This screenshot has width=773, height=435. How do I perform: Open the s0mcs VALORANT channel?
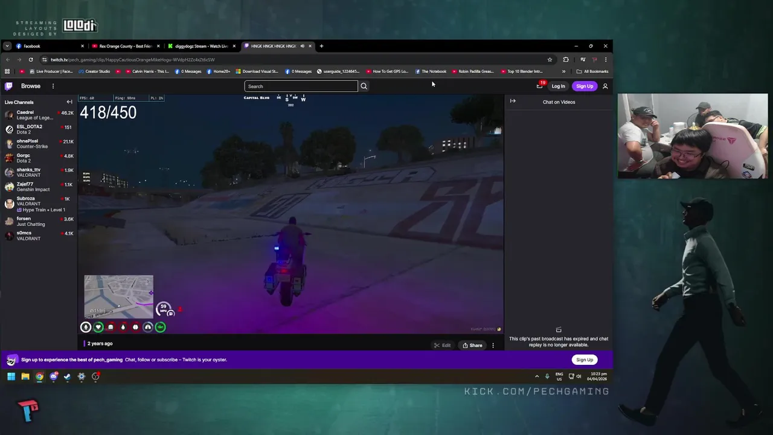[x=39, y=236]
